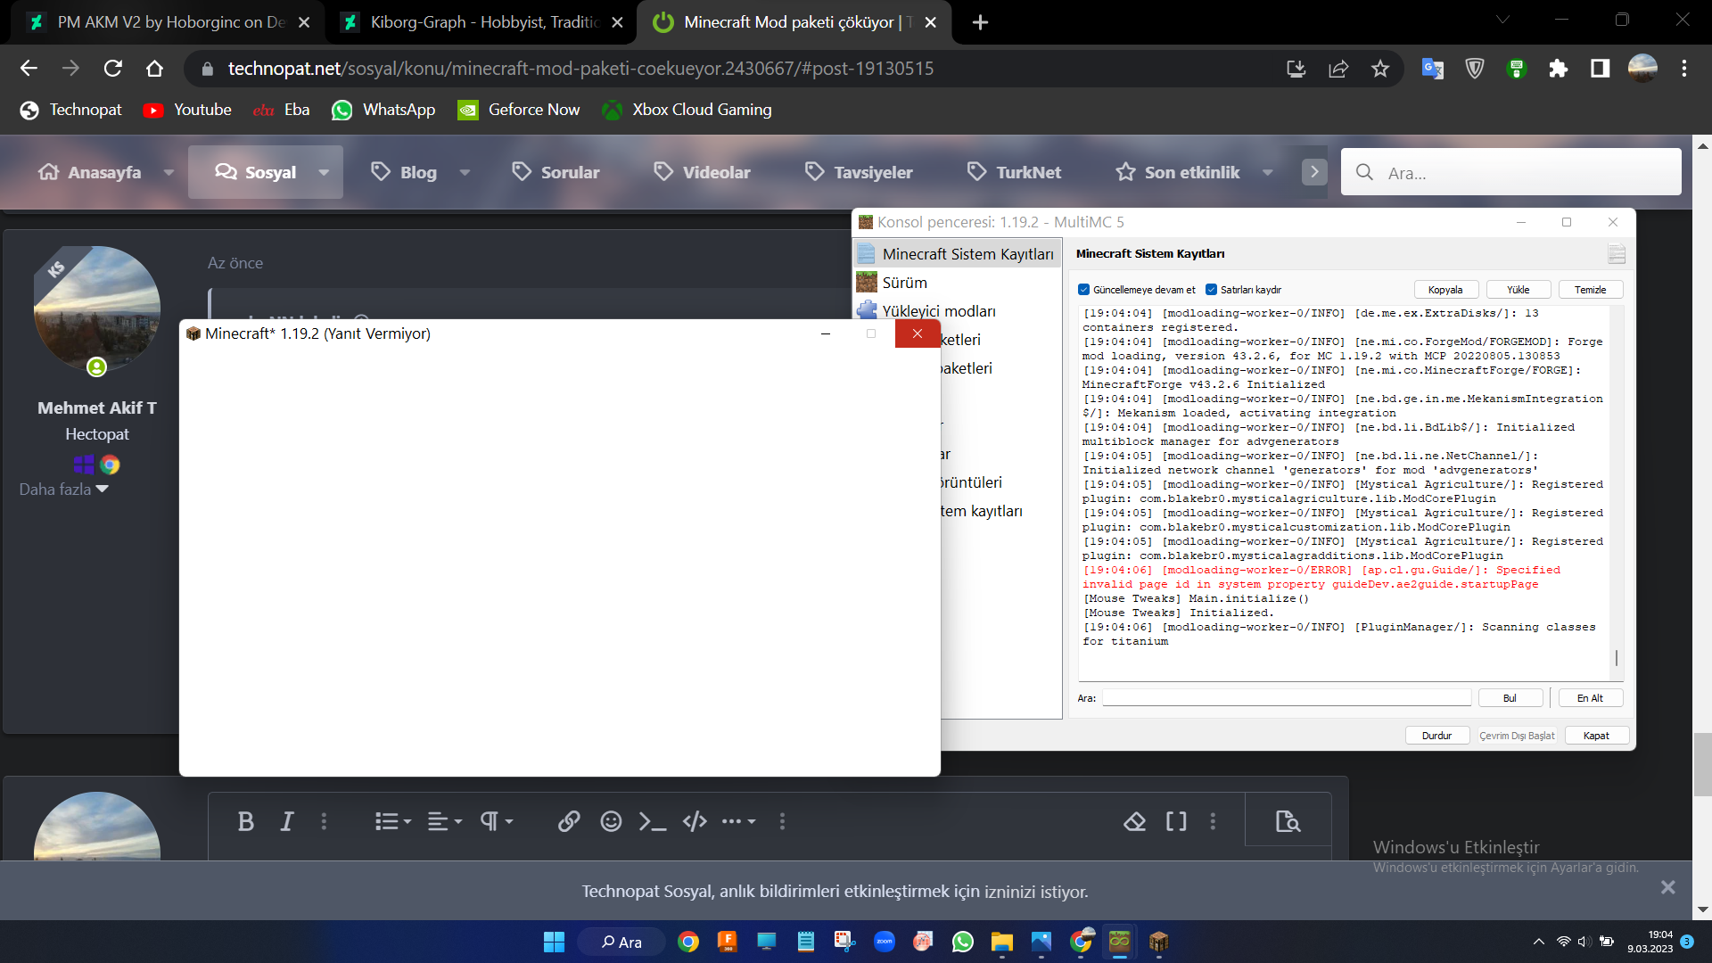The image size is (1712, 963).
Task: Toggle Satırları kaydır checkbox
Action: pyautogui.click(x=1212, y=290)
